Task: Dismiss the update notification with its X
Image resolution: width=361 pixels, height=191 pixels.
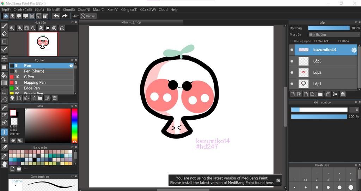Action: pos(278,180)
